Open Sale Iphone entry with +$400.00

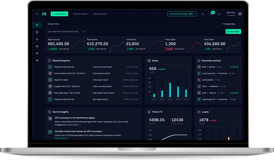click(218, 93)
